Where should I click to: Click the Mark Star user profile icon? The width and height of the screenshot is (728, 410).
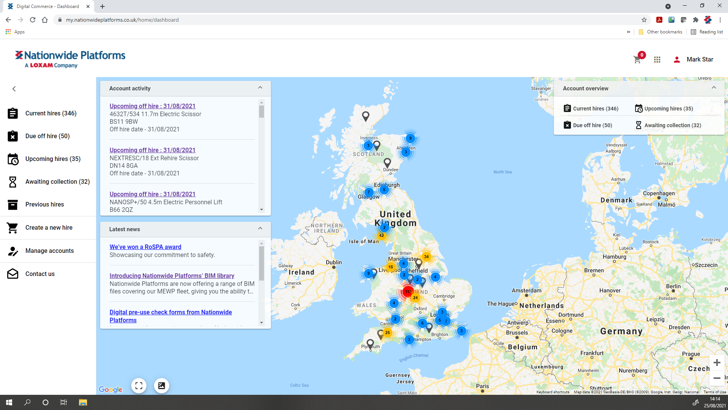pyautogui.click(x=677, y=60)
